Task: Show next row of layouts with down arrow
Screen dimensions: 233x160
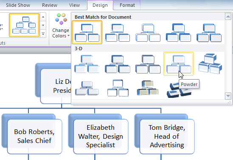Action: 43,26
